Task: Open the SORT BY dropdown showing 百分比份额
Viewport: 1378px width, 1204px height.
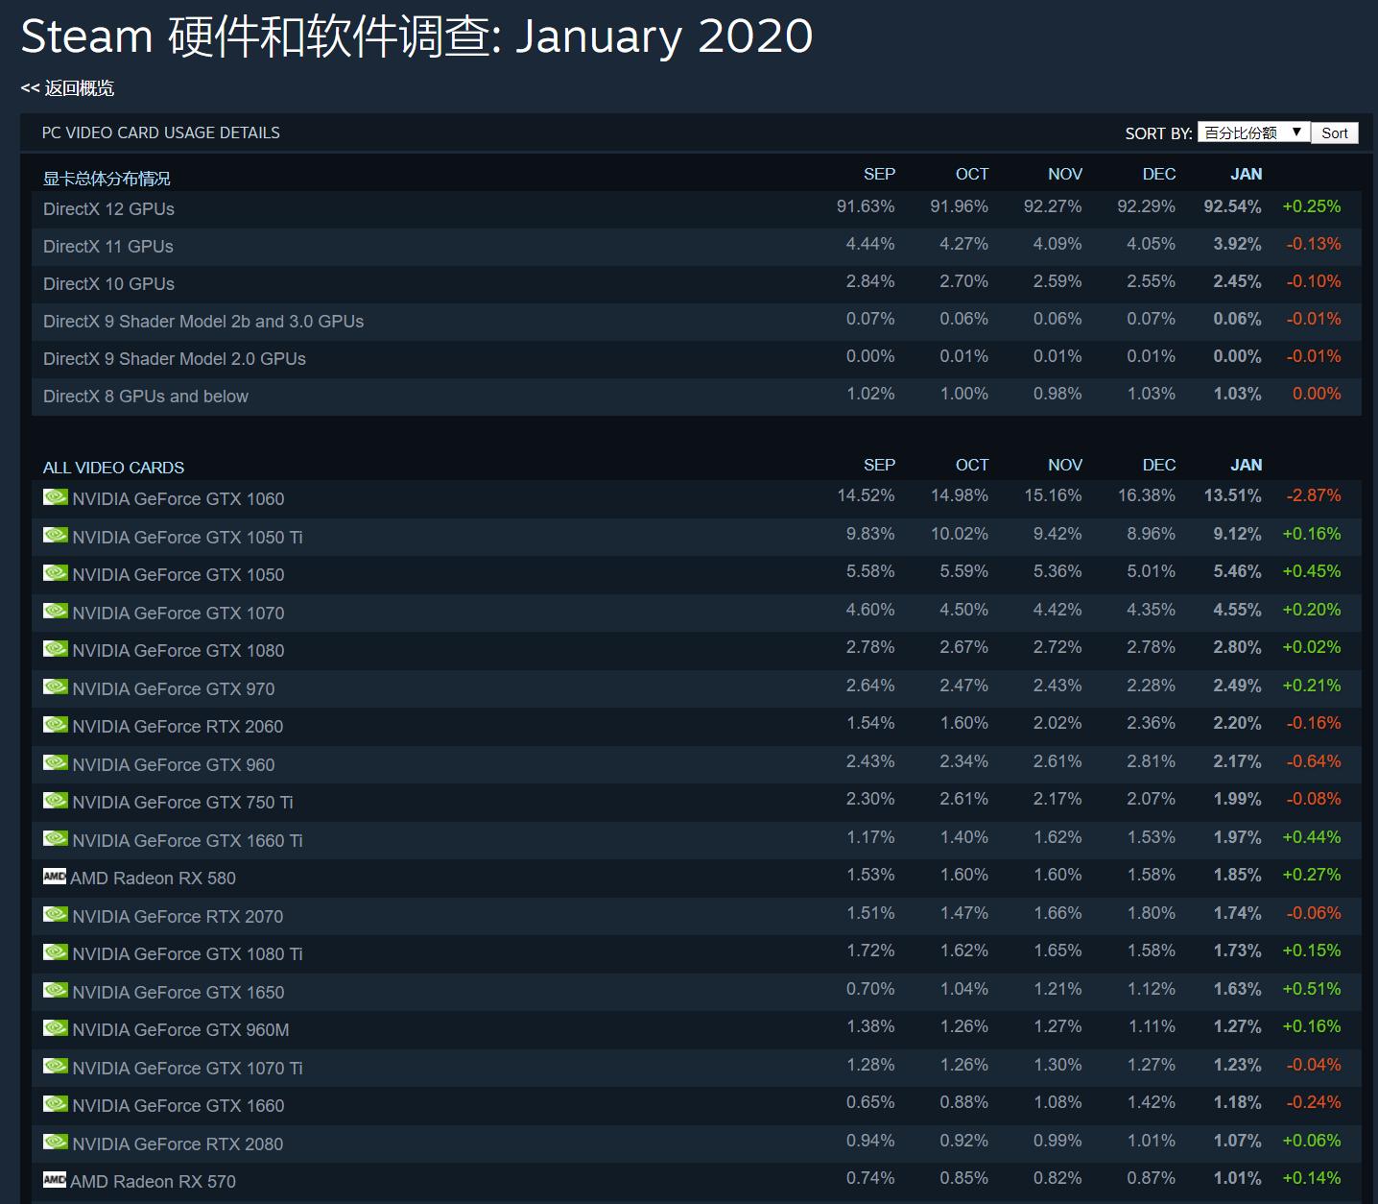Action: pyautogui.click(x=1250, y=132)
